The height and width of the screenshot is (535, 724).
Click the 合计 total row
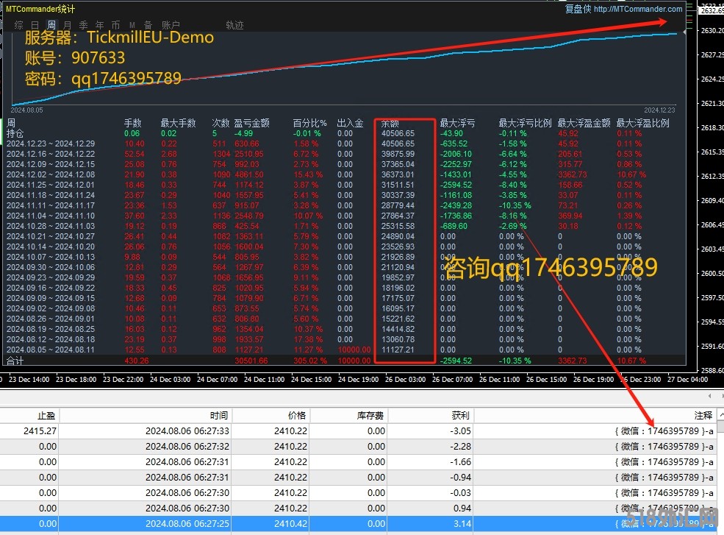[15, 361]
